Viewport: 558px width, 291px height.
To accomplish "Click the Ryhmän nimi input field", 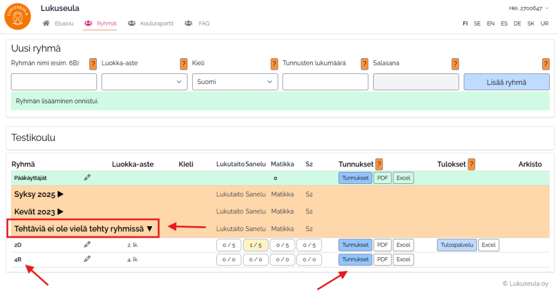I will coord(54,82).
